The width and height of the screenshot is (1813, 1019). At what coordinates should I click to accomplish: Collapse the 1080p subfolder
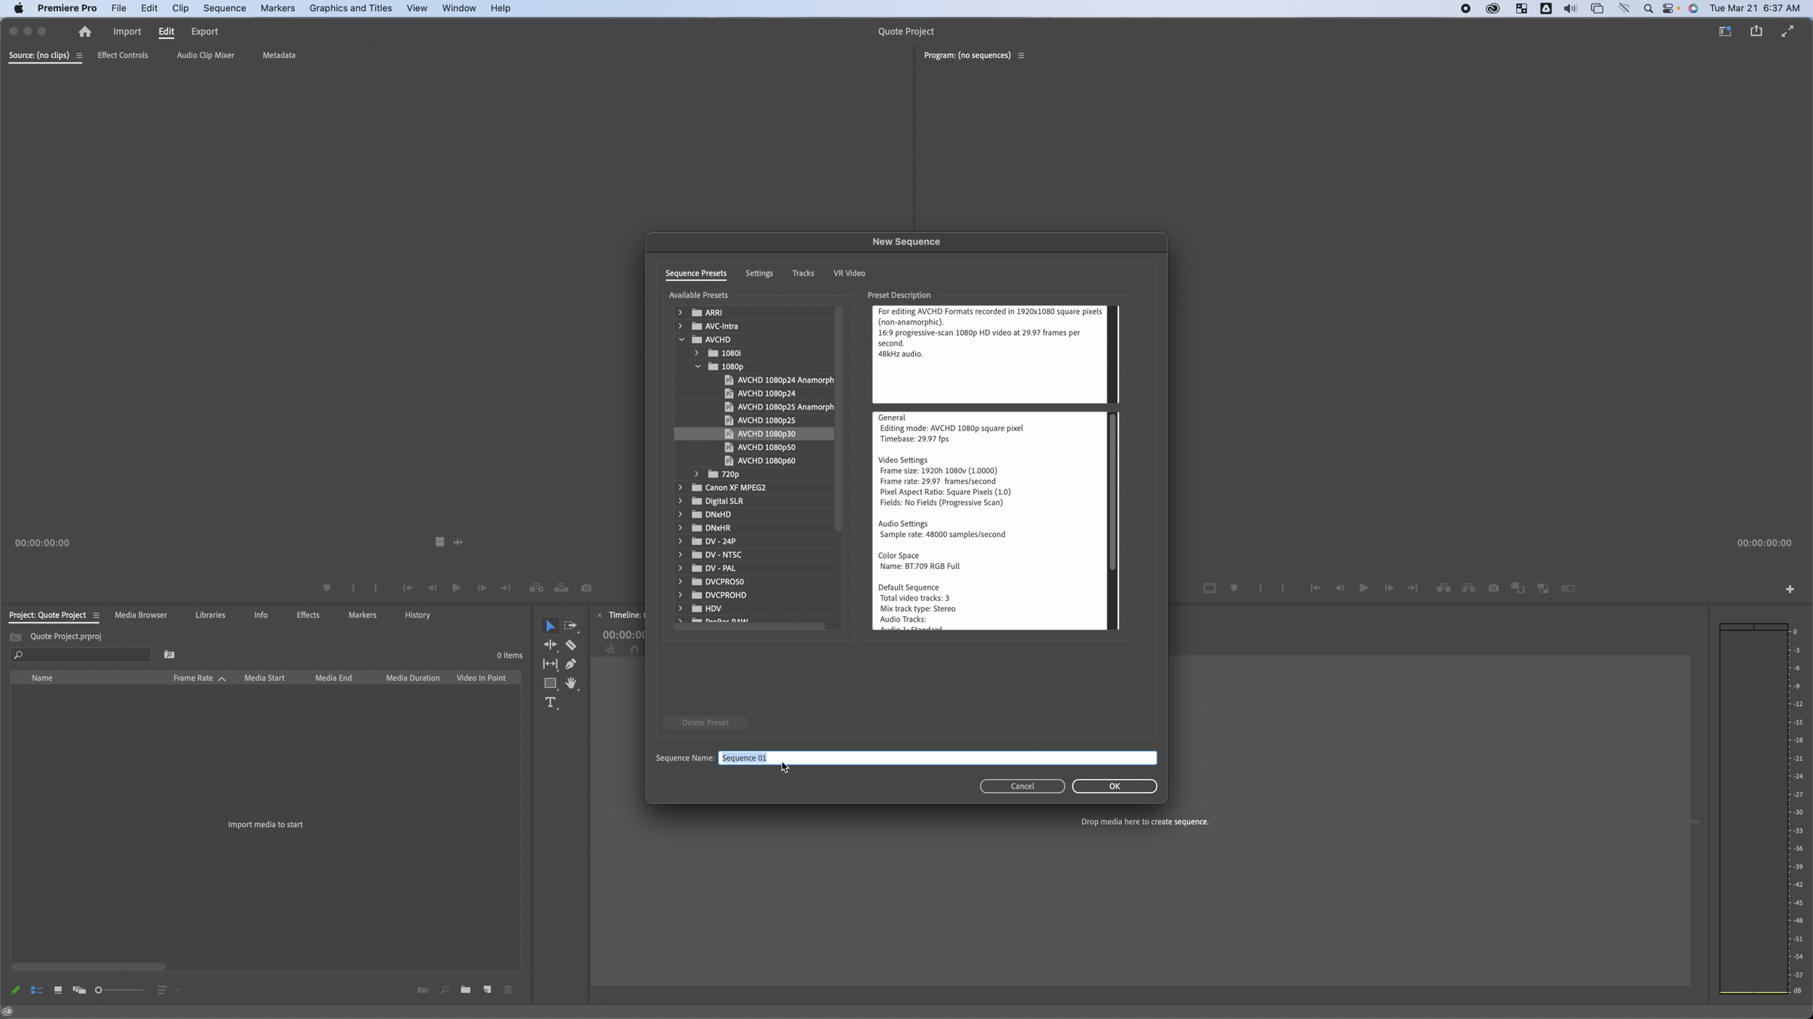coord(698,367)
